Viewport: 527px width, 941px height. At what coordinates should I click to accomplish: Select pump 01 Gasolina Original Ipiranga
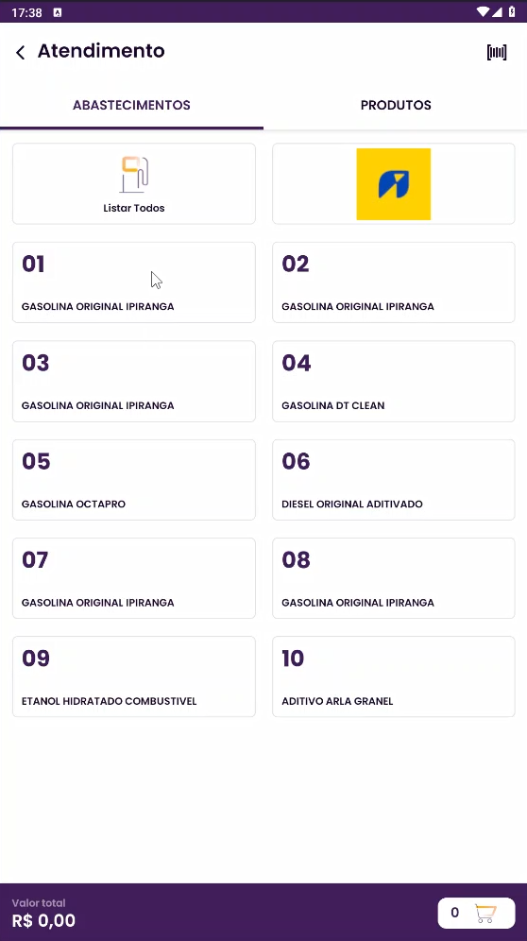click(134, 282)
